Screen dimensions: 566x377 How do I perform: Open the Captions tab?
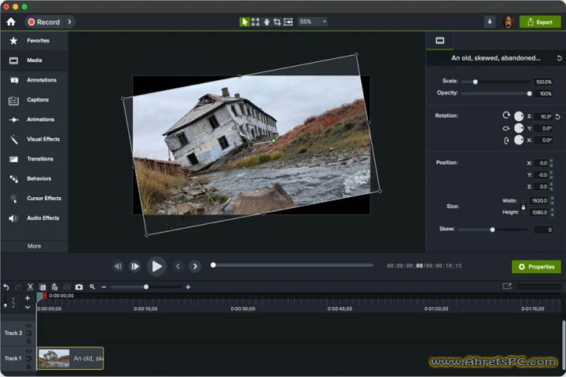pyautogui.click(x=34, y=100)
